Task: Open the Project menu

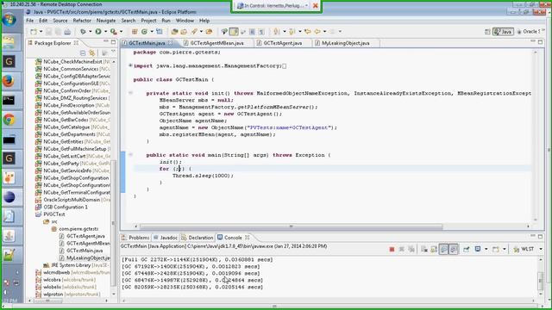Action: [x=148, y=21]
